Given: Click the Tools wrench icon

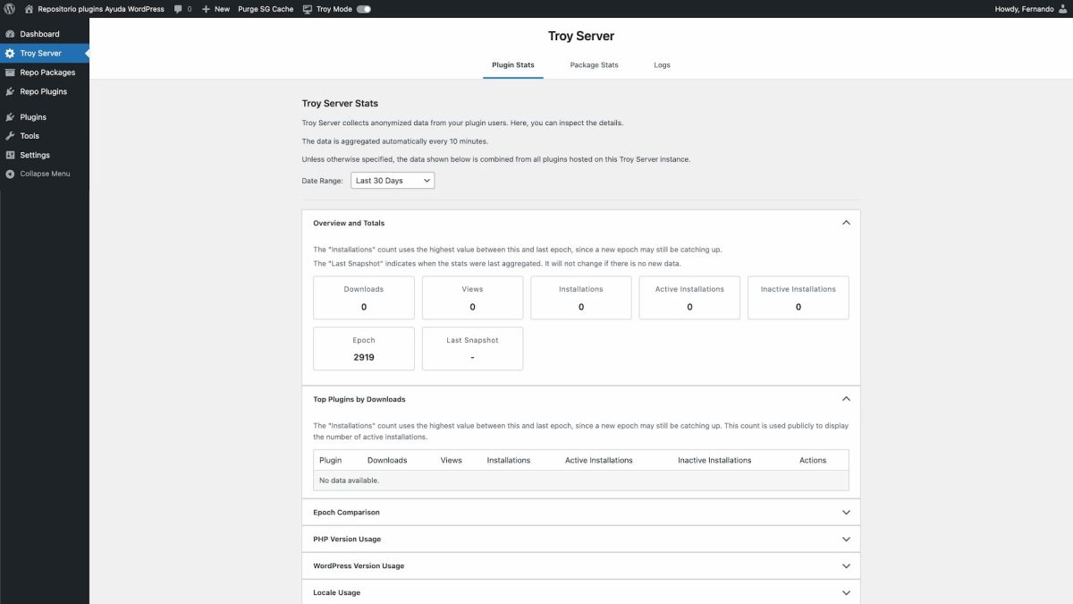Looking at the screenshot, I should [10, 136].
